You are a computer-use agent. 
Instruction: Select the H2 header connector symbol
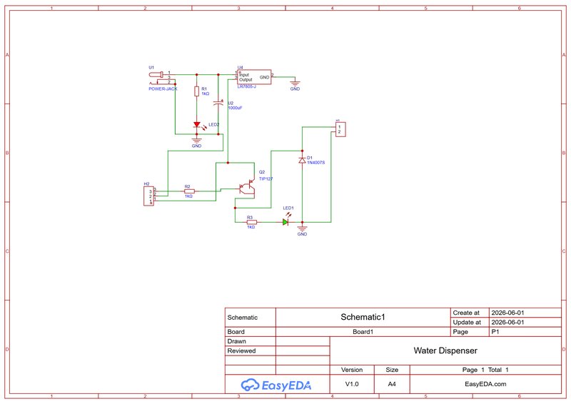click(x=149, y=196)
